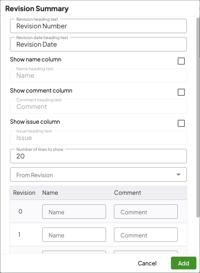The image size is (200, 273).
Task: Open the From Revision dropdown arrow
Action: 178,174
